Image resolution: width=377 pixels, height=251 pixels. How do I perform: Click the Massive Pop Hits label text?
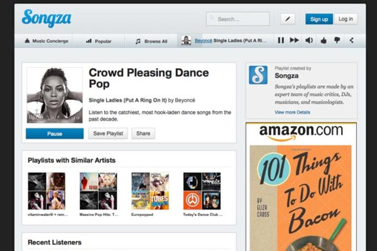[x=99, y=214]
